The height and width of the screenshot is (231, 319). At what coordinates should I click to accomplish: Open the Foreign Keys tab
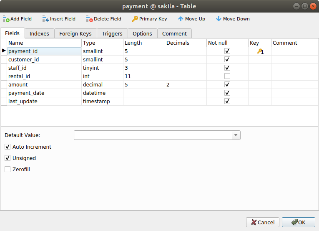point(75,34)
